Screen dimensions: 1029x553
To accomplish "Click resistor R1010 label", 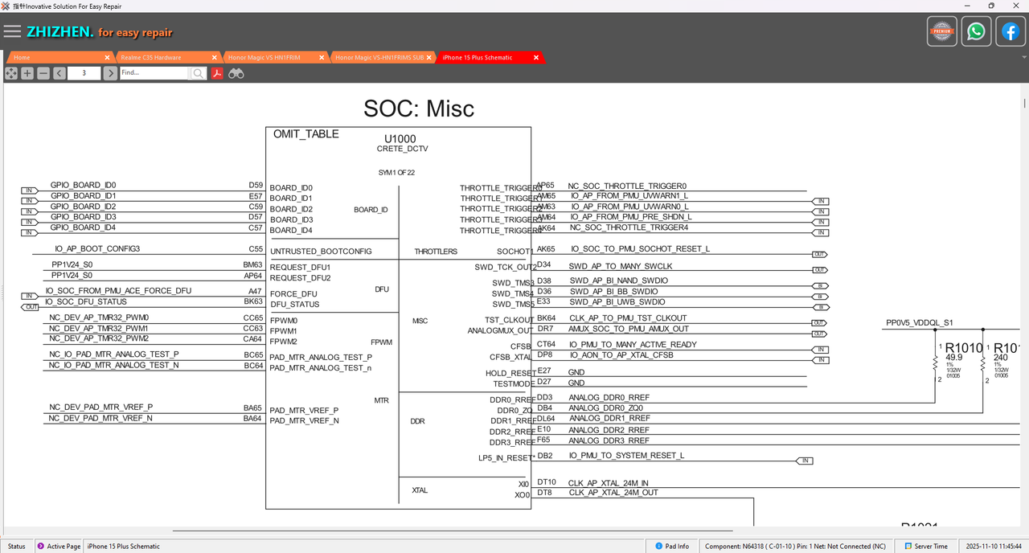I will coord(964,348).
